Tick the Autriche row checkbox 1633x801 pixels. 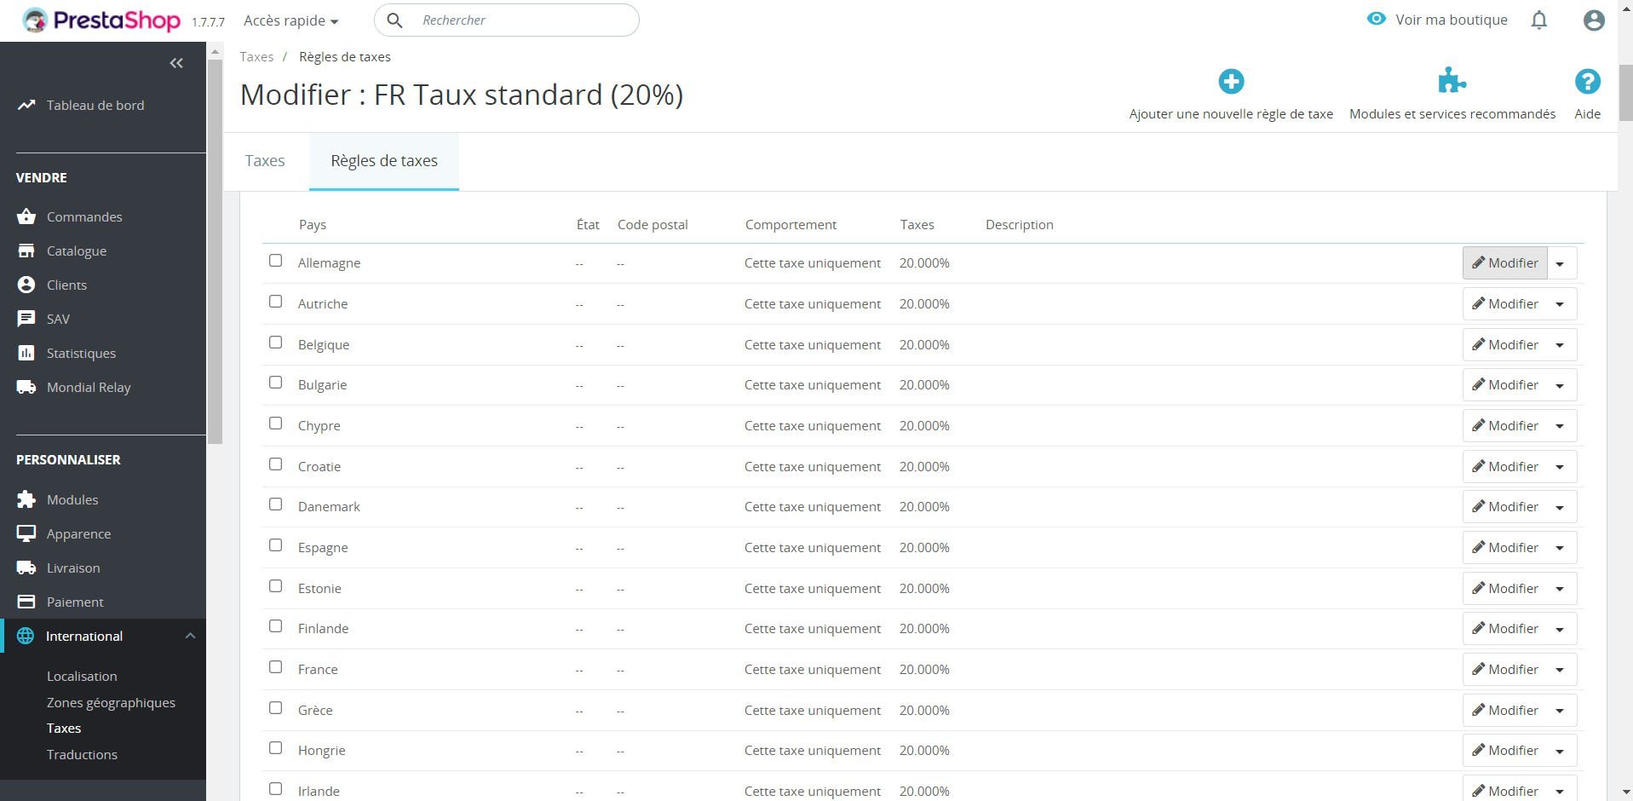pos(275,302)
